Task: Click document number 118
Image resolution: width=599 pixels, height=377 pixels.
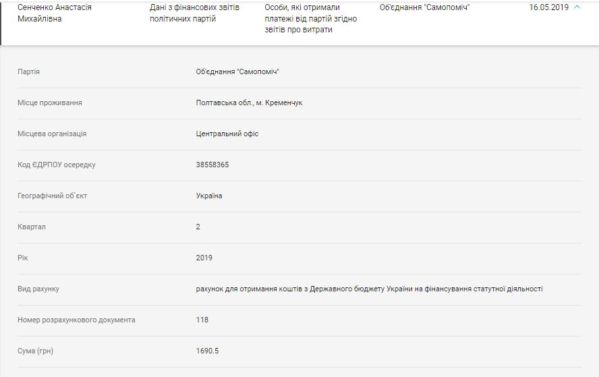Action: pyautogui.click(x=202, y=320)
